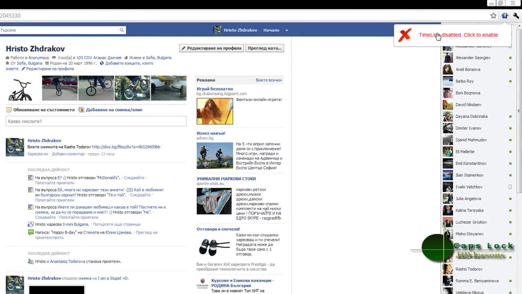The height and width of the screenshot is (294, 522).
Task: Click the pencil icon of the Редактиране на профила link
Action: point(23,69)
